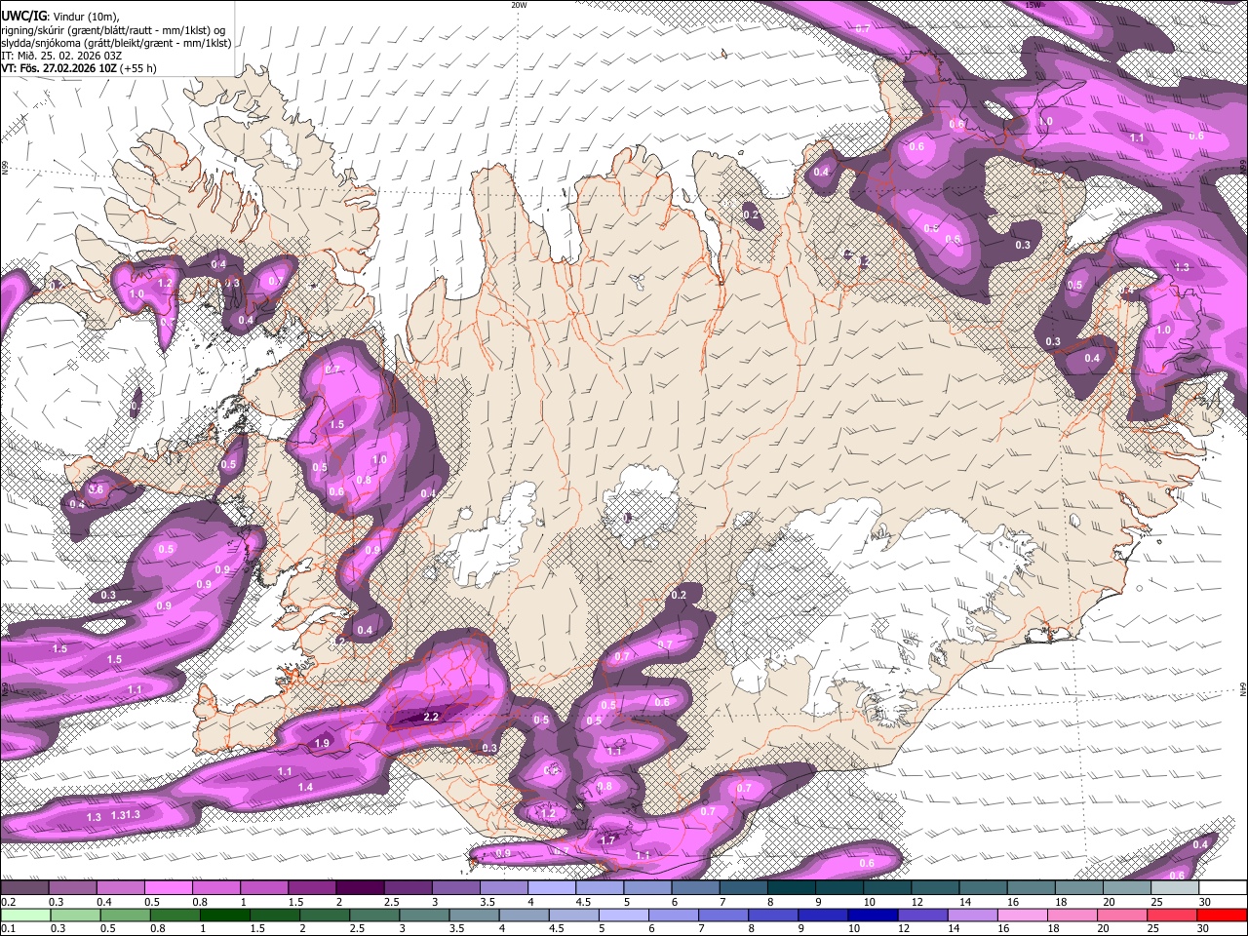Pick the darkest purple swatch for 2 to 2.5
1248x936 pixels.
(360, 888)
